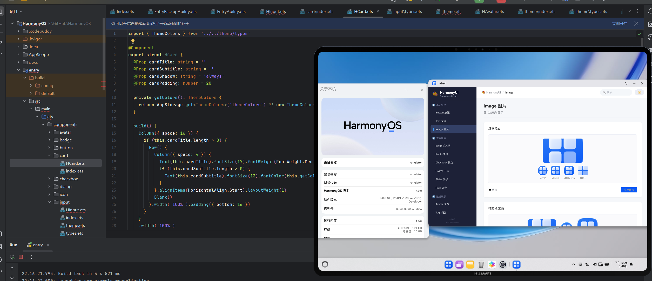
Task: Open the yellow Files app in dock
Action: 470,264
